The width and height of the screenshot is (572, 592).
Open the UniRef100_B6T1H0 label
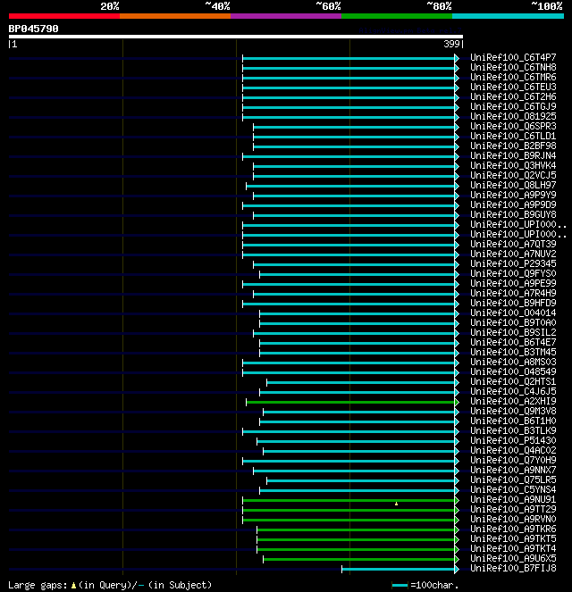coord(513,421)
